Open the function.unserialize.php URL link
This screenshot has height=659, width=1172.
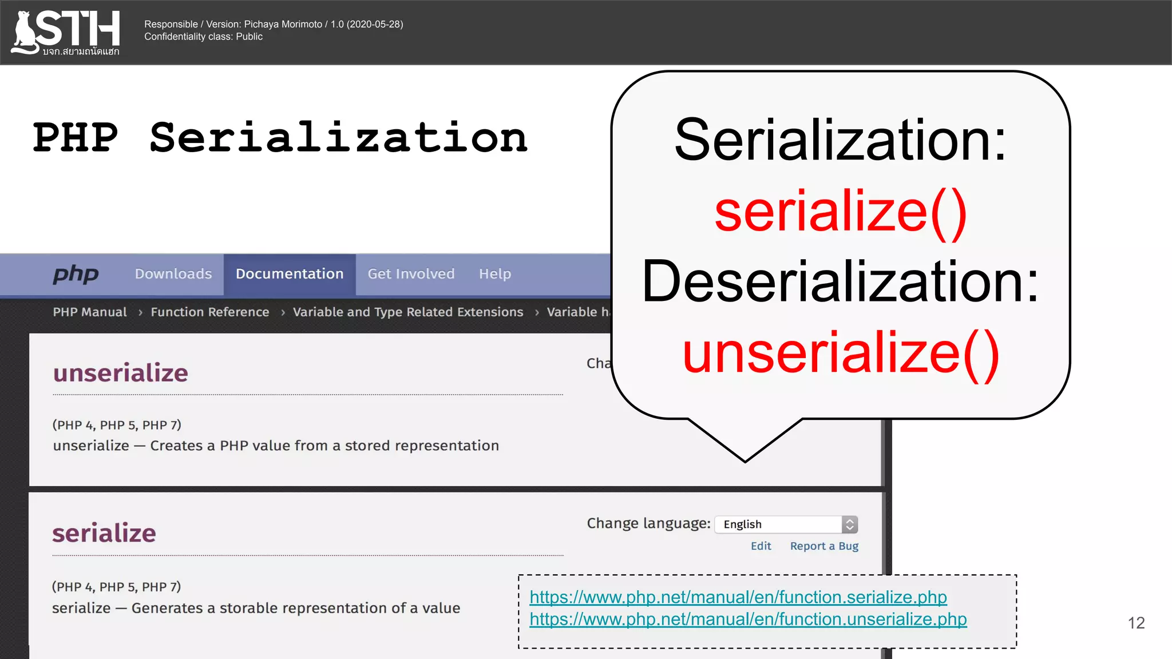pos(748,620)
